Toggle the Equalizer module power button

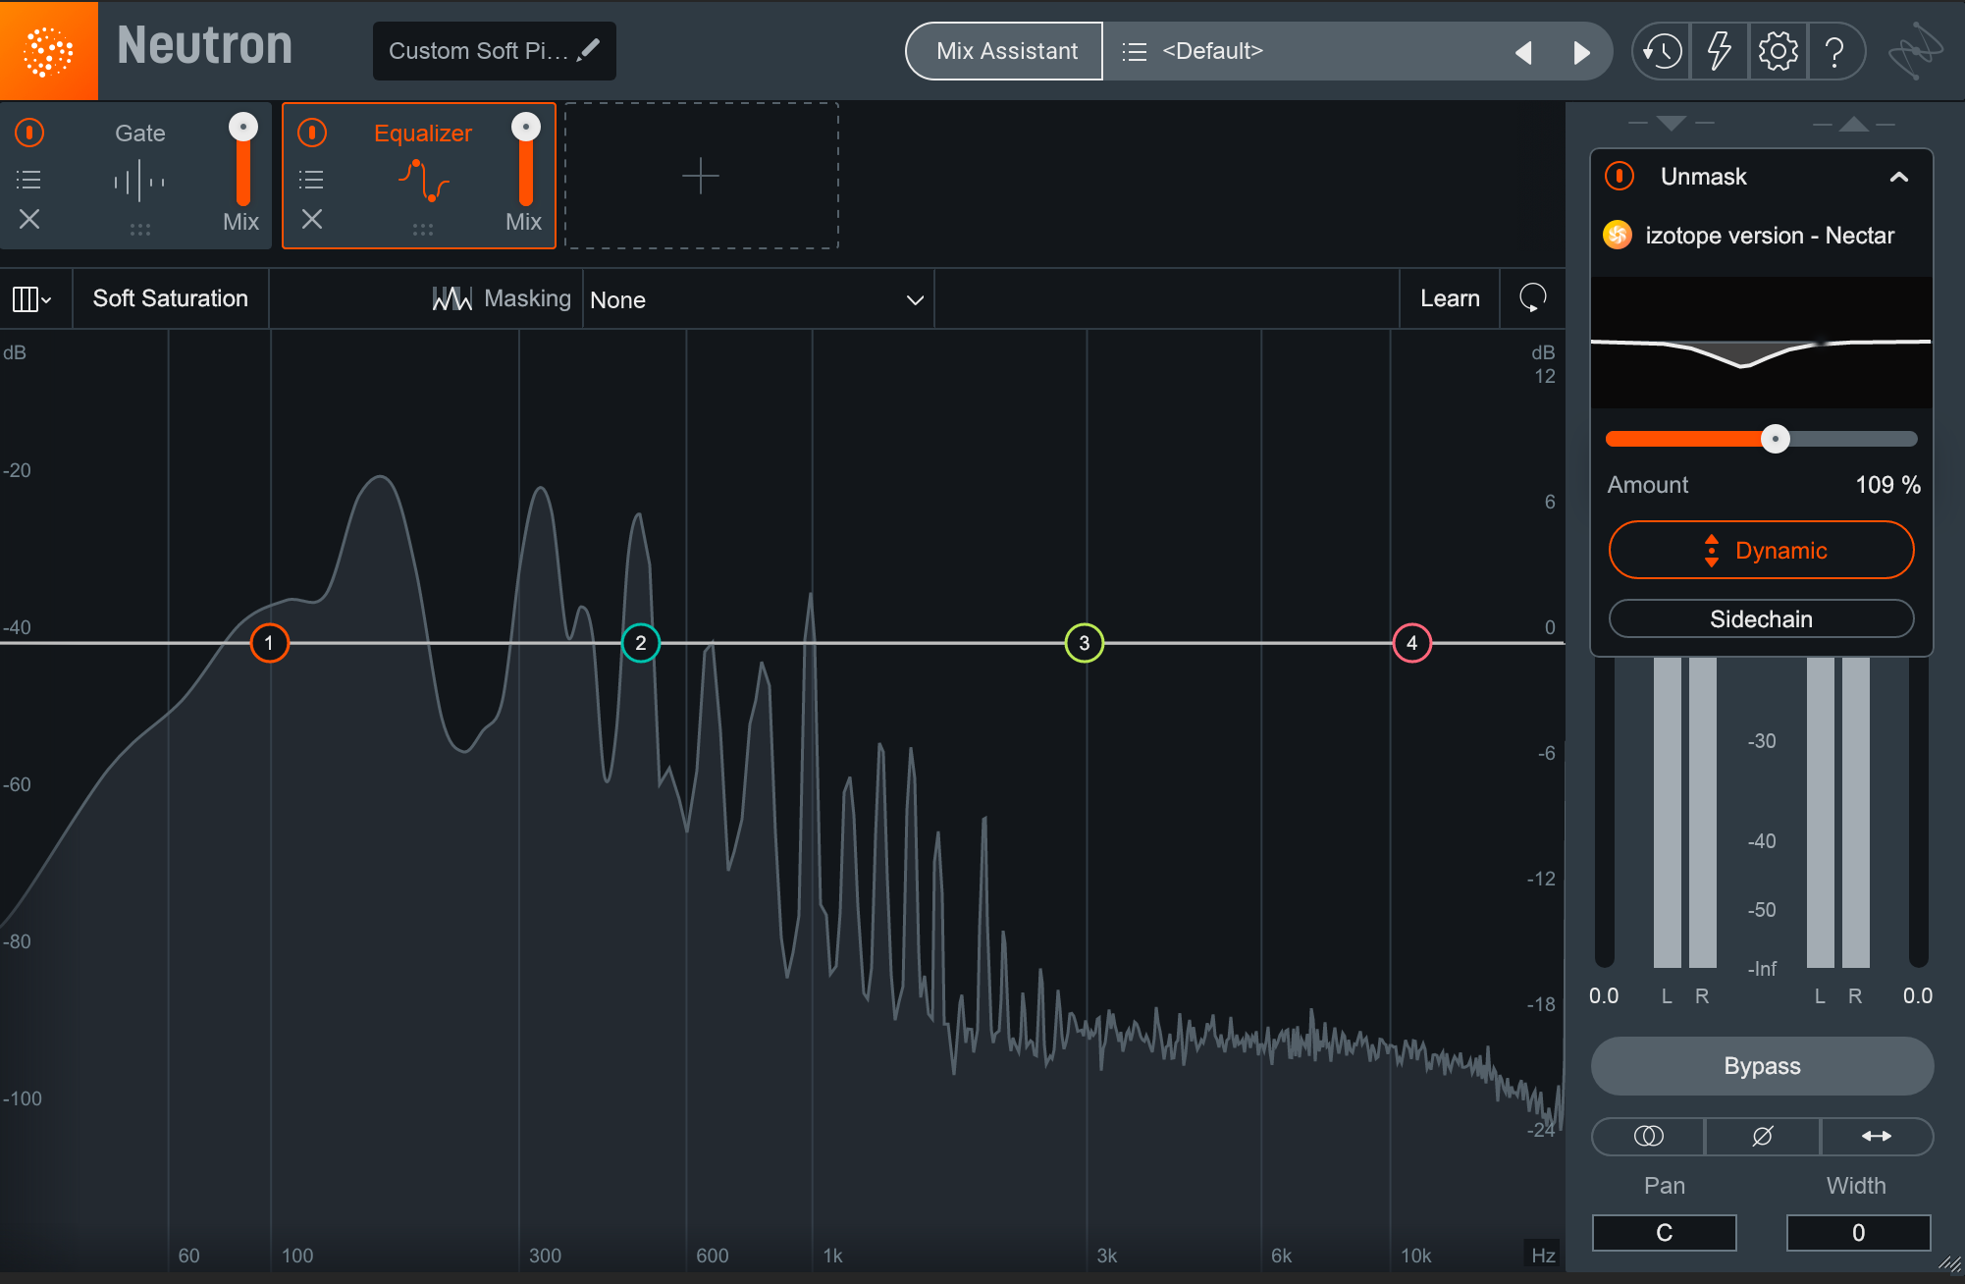(312, 133)
